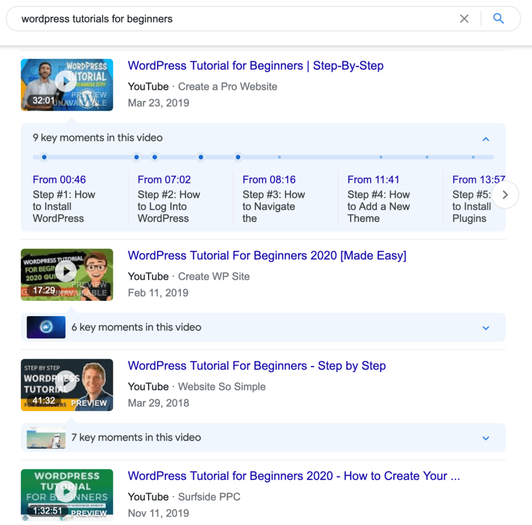Select the Step #1: How to Install WordPress text
This screenshot has width=532, height=525.
pos(64,206)
